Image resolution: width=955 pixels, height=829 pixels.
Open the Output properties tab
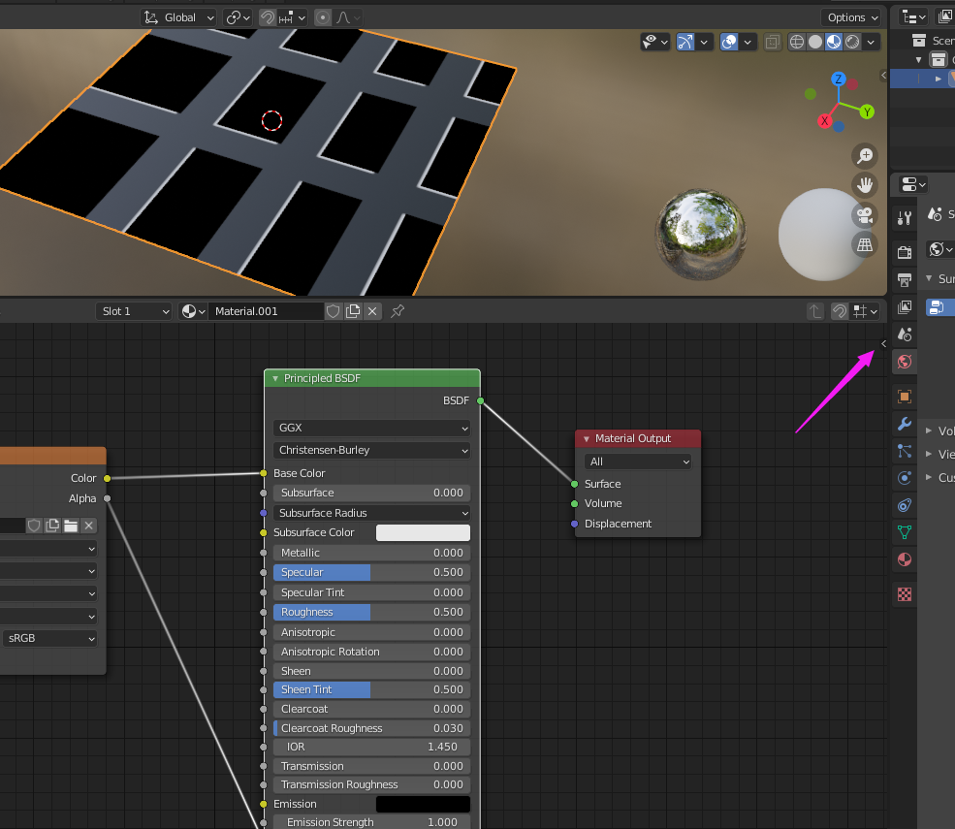coord(905,279)
